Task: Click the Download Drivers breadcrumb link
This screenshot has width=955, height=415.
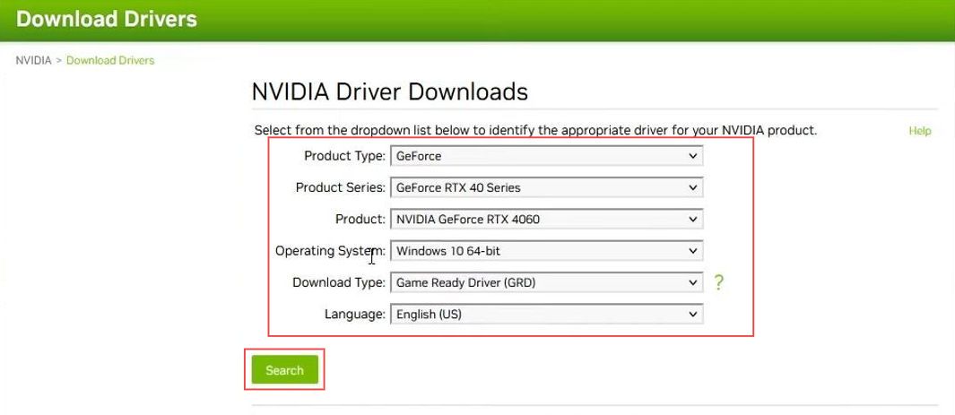Action: point(110,60)
